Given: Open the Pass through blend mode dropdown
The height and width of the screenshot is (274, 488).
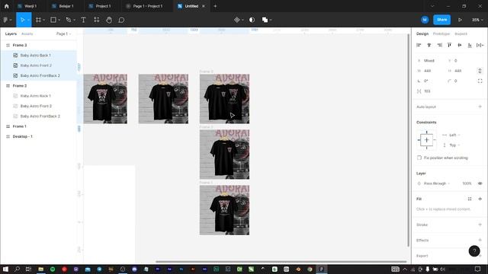Looking at the screenshot, I should (437, 183).
